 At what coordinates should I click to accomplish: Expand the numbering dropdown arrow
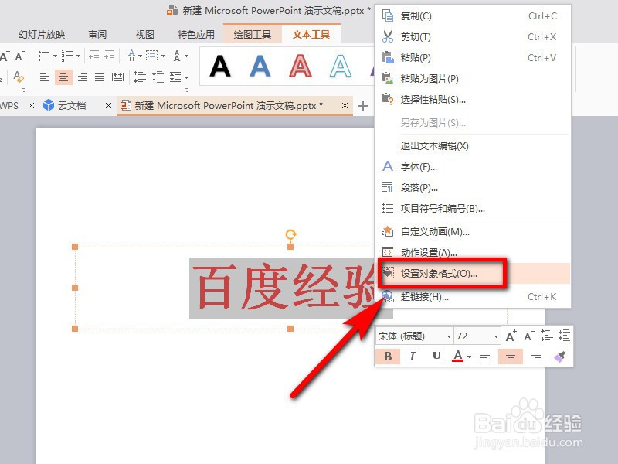pyautogui.click(x=78, y=56)
